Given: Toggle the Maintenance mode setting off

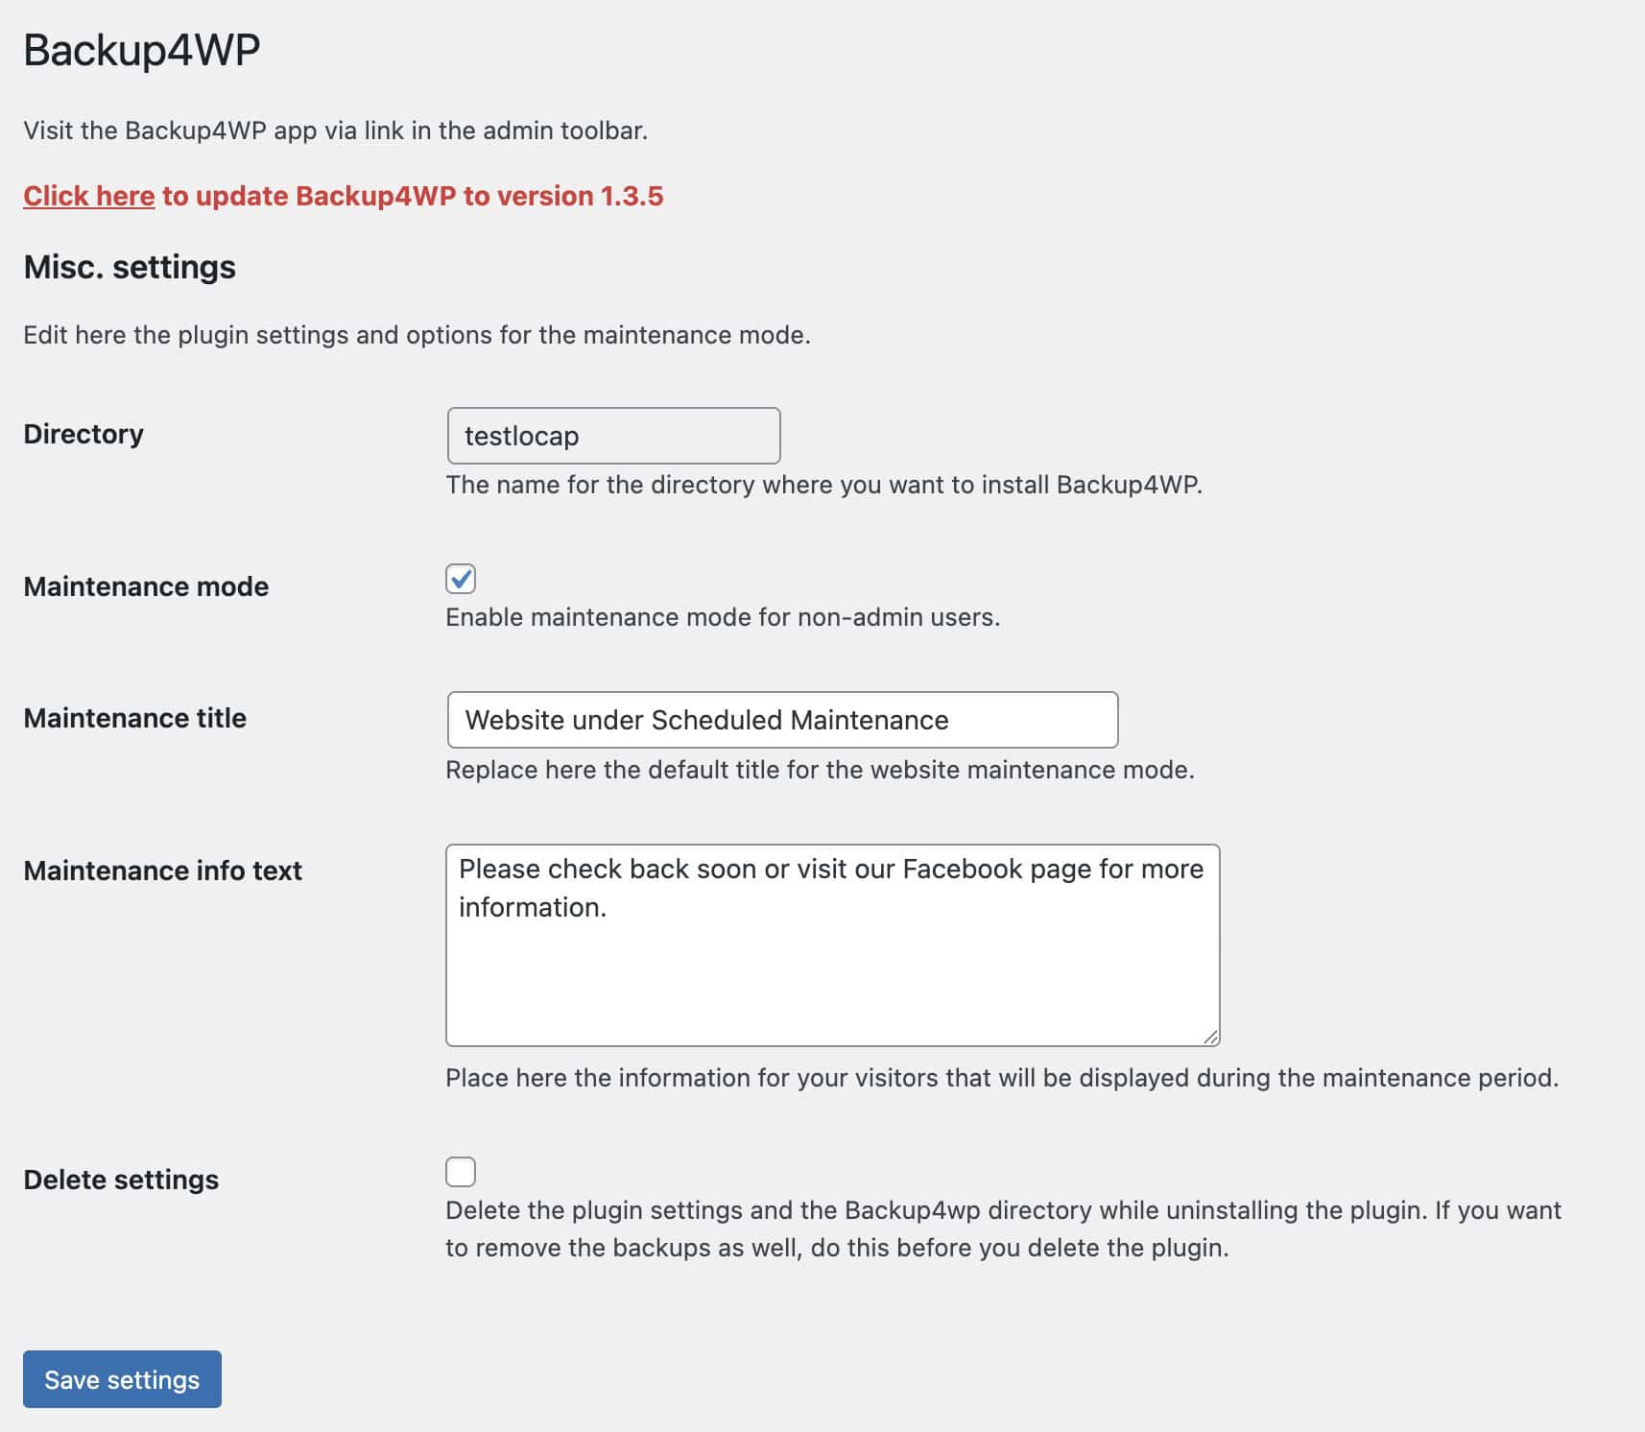Looking at the screenshot, I should [462, 578].
